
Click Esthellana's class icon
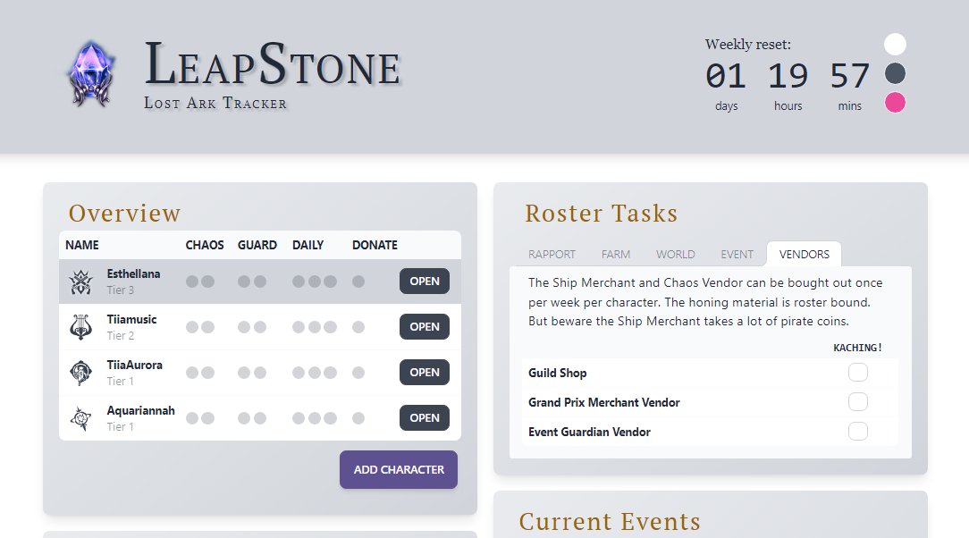(81, 282)
